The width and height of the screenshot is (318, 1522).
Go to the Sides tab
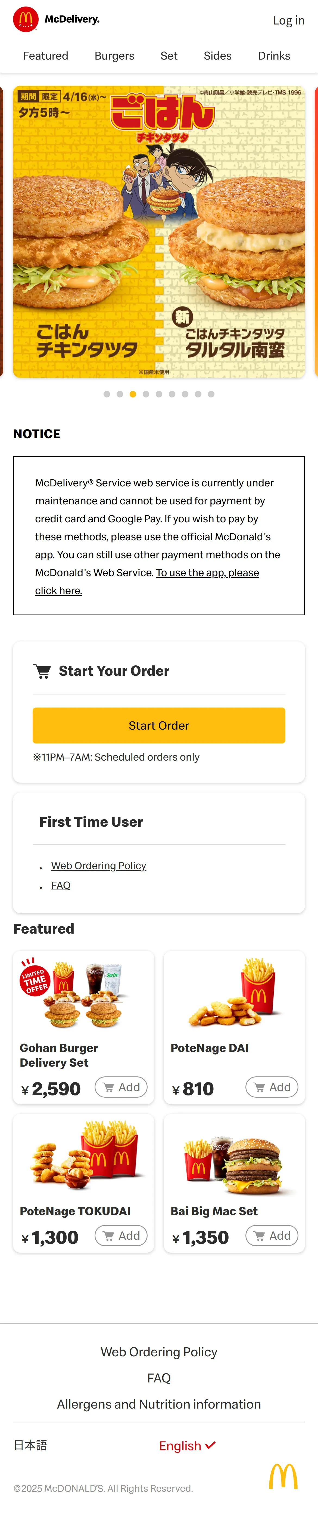[x=218, y=55]
